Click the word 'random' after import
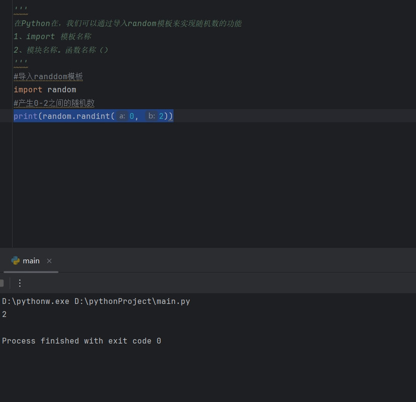The image size is (416, 402). [62, 89]
